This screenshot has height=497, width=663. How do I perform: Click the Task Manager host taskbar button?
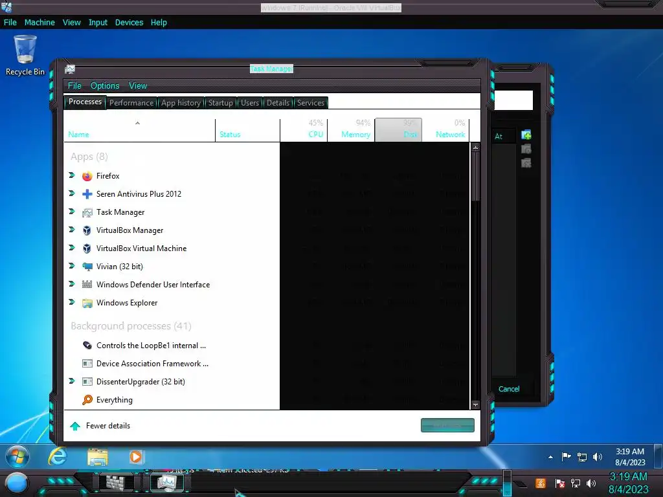[x=166, y=483]
